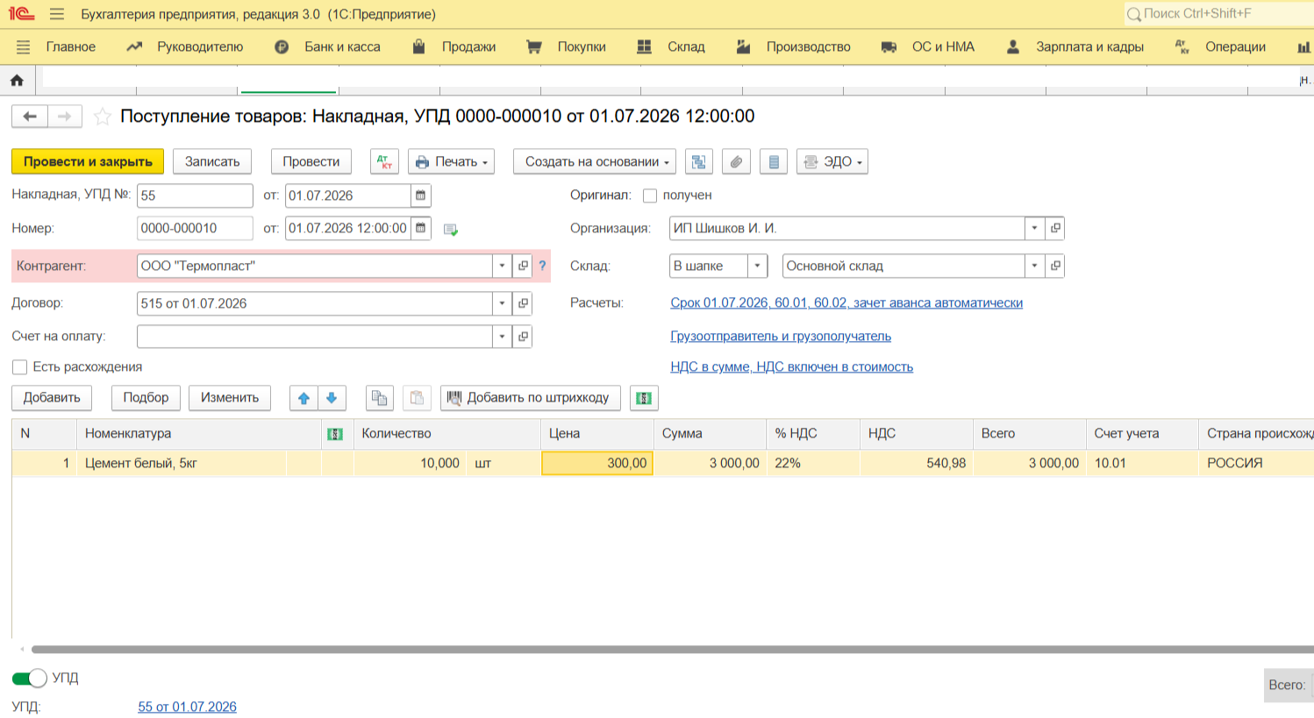The height and width of the screenshot is (718, 1314).
Task: Paste rows with the clipboard icon
Action: click(x=417, y=398)
